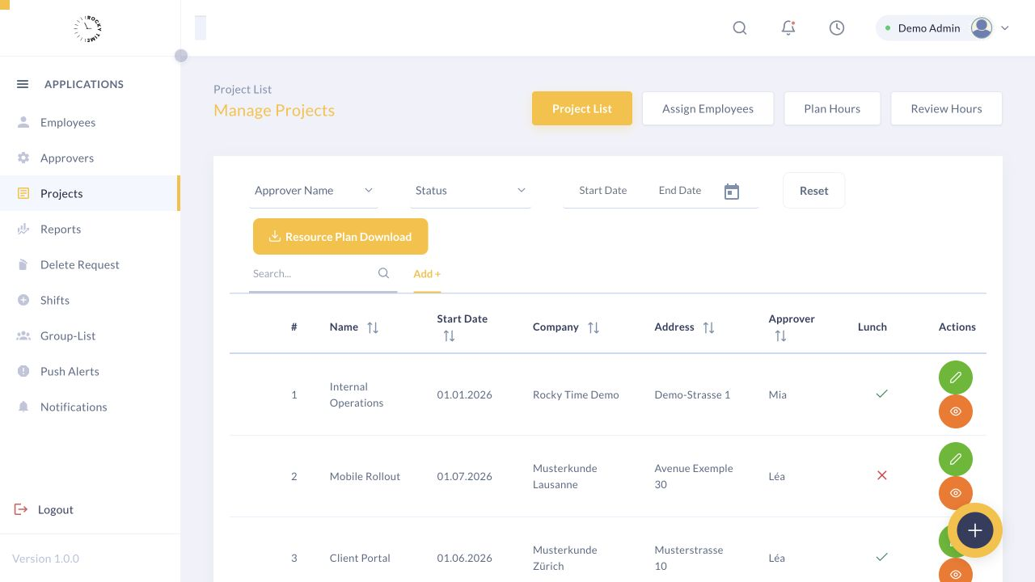This screenshot has width=1035, height=582.
Task: Open the Status filter dropdown
Action: [x=470, y=191]
